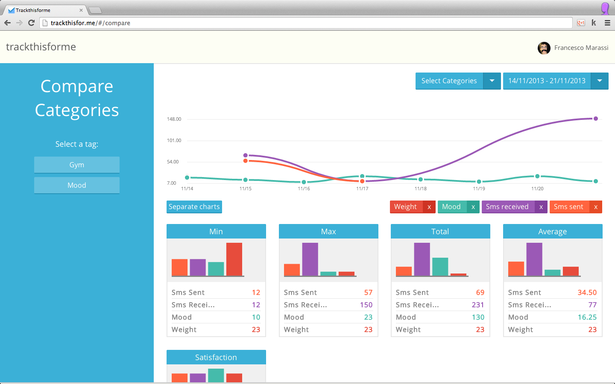Image resolution: width=615 pixels, height=384 pixels.
Task: Click the Average card header
Action: [553, 231]
